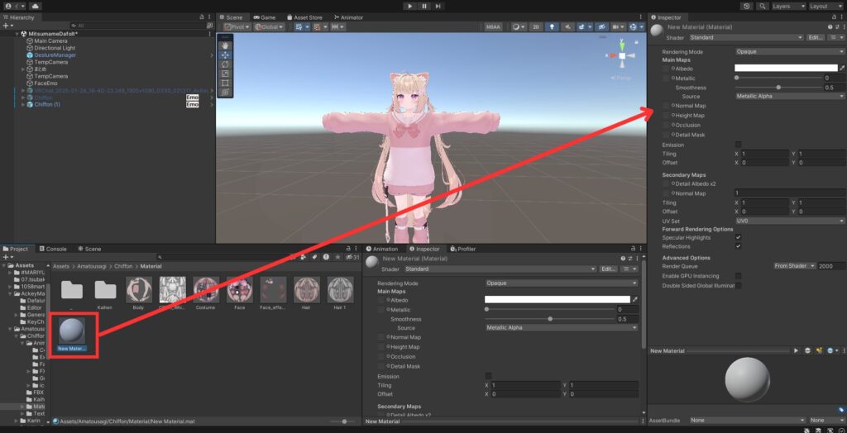Click the Play button
The width and height of the screenshot is (847, 433).
click(409, 6)
